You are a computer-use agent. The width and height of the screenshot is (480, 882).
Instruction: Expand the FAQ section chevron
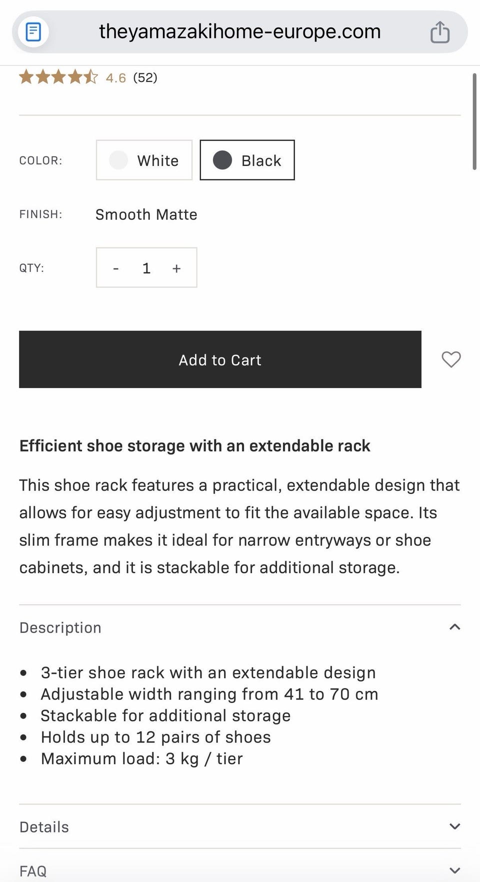click(454, 870)
